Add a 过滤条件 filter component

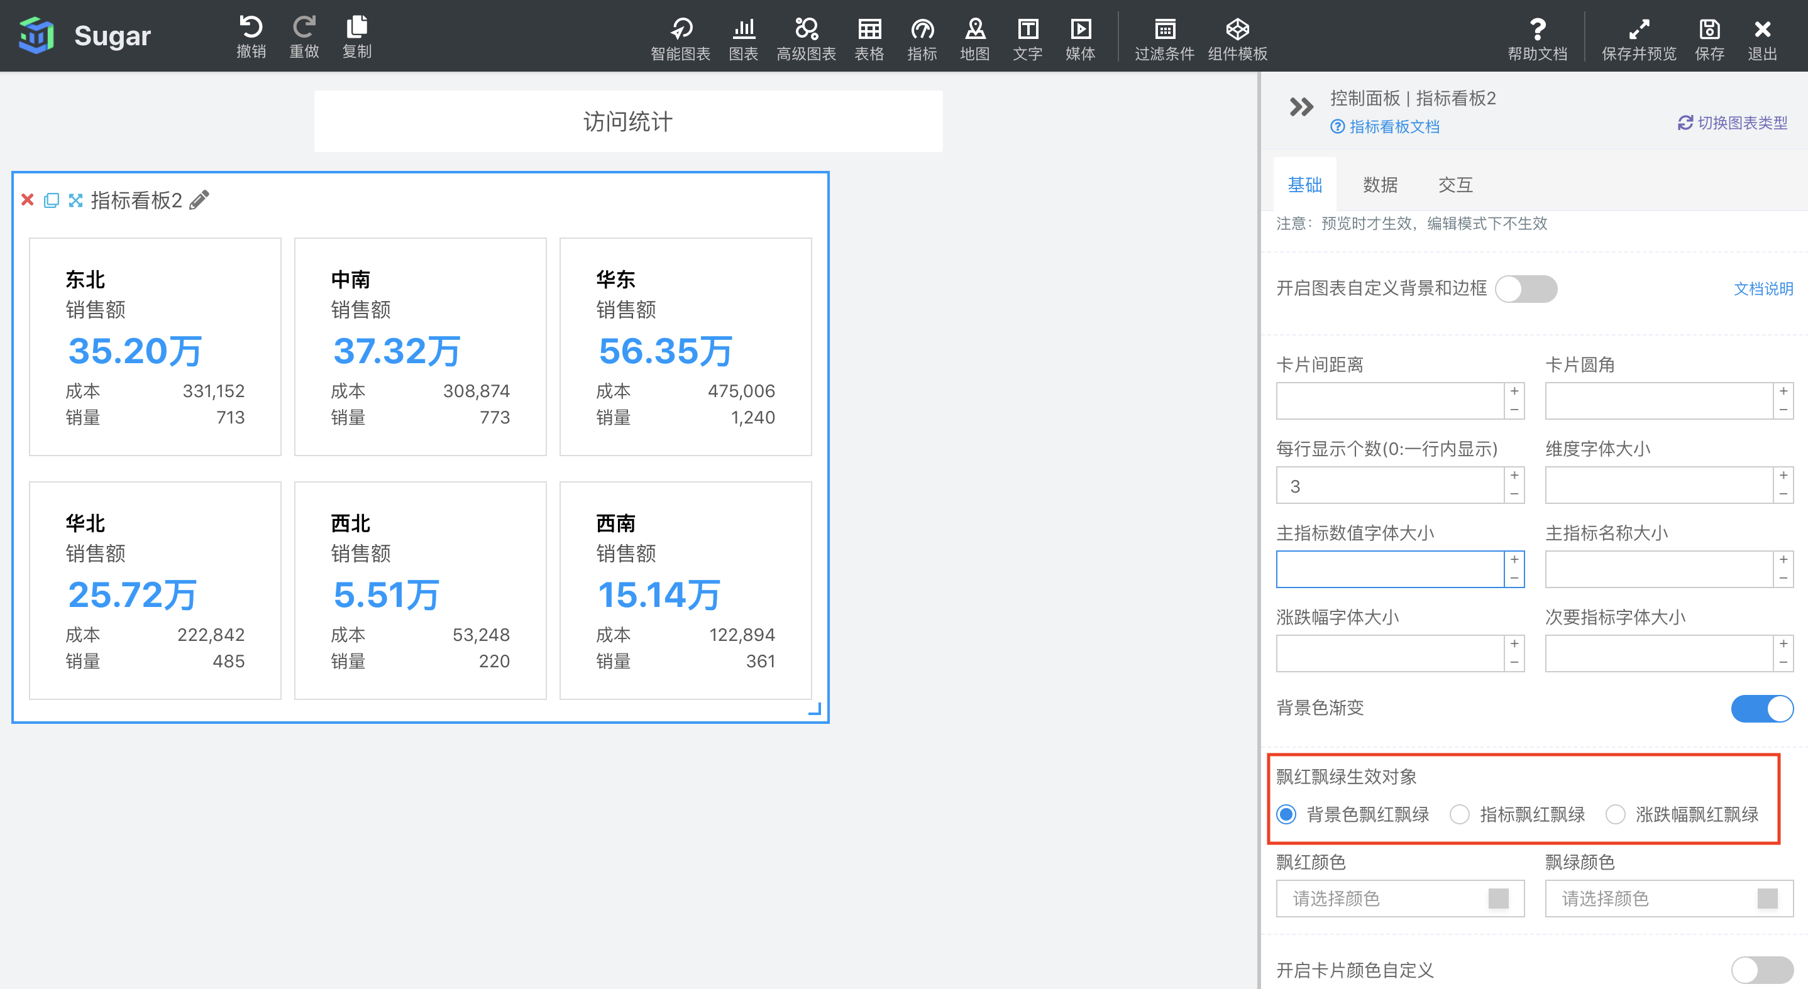click(1164, 38)
